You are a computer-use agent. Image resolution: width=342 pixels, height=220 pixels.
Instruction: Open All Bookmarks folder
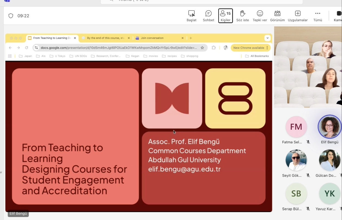coord(257,56)
